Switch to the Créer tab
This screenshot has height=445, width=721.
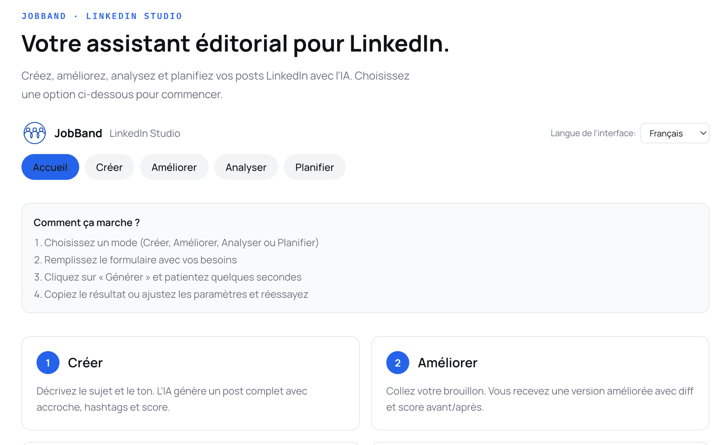click(x=109, y=167)
